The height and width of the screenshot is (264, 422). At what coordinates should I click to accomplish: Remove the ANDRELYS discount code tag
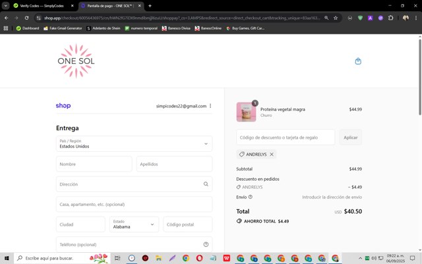(272, 154)
